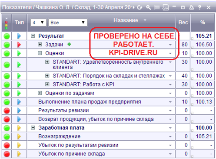The image size is (216, 159).
Task: Click green status circle for Результат row
Action: [7, 36]
